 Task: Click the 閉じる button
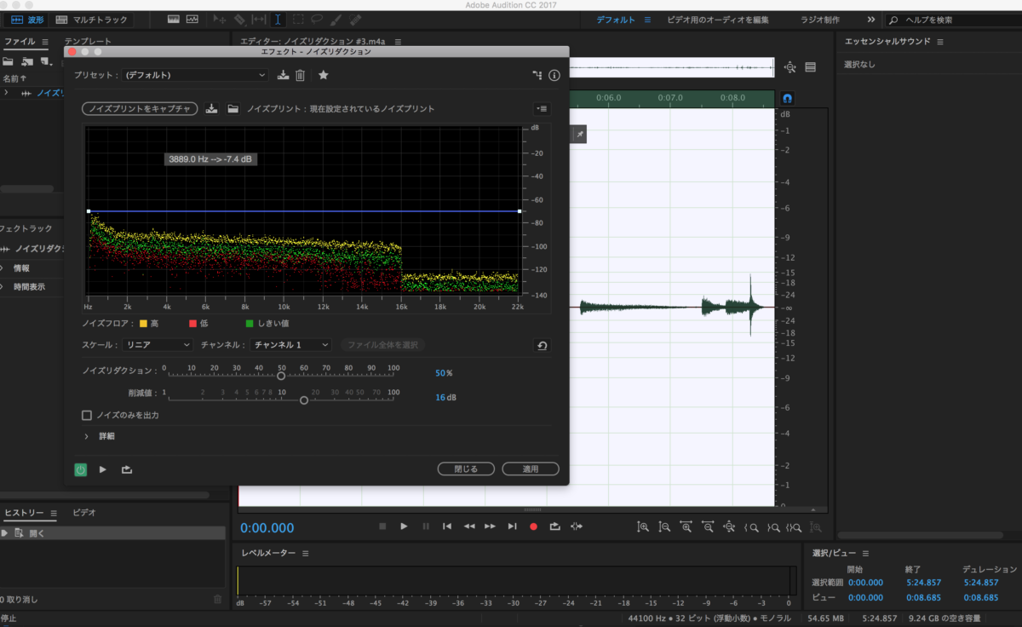466,469
